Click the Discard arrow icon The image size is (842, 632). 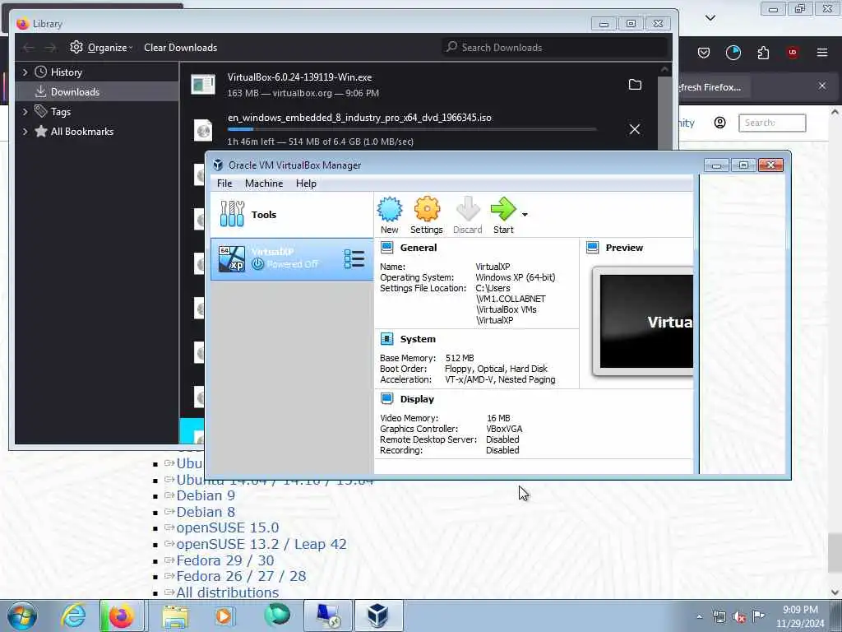click(x=467, y=215)
